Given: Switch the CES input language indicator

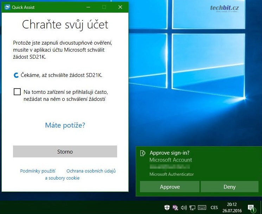Looking at the screenshot, I should 214,207.
